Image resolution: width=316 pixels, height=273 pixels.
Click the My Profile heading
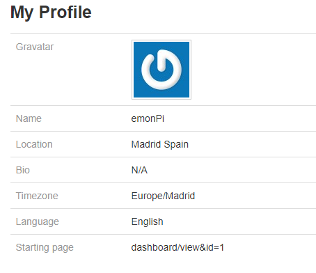pos(51,13)
